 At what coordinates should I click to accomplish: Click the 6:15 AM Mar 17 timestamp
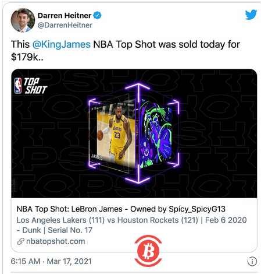point(51,261)
